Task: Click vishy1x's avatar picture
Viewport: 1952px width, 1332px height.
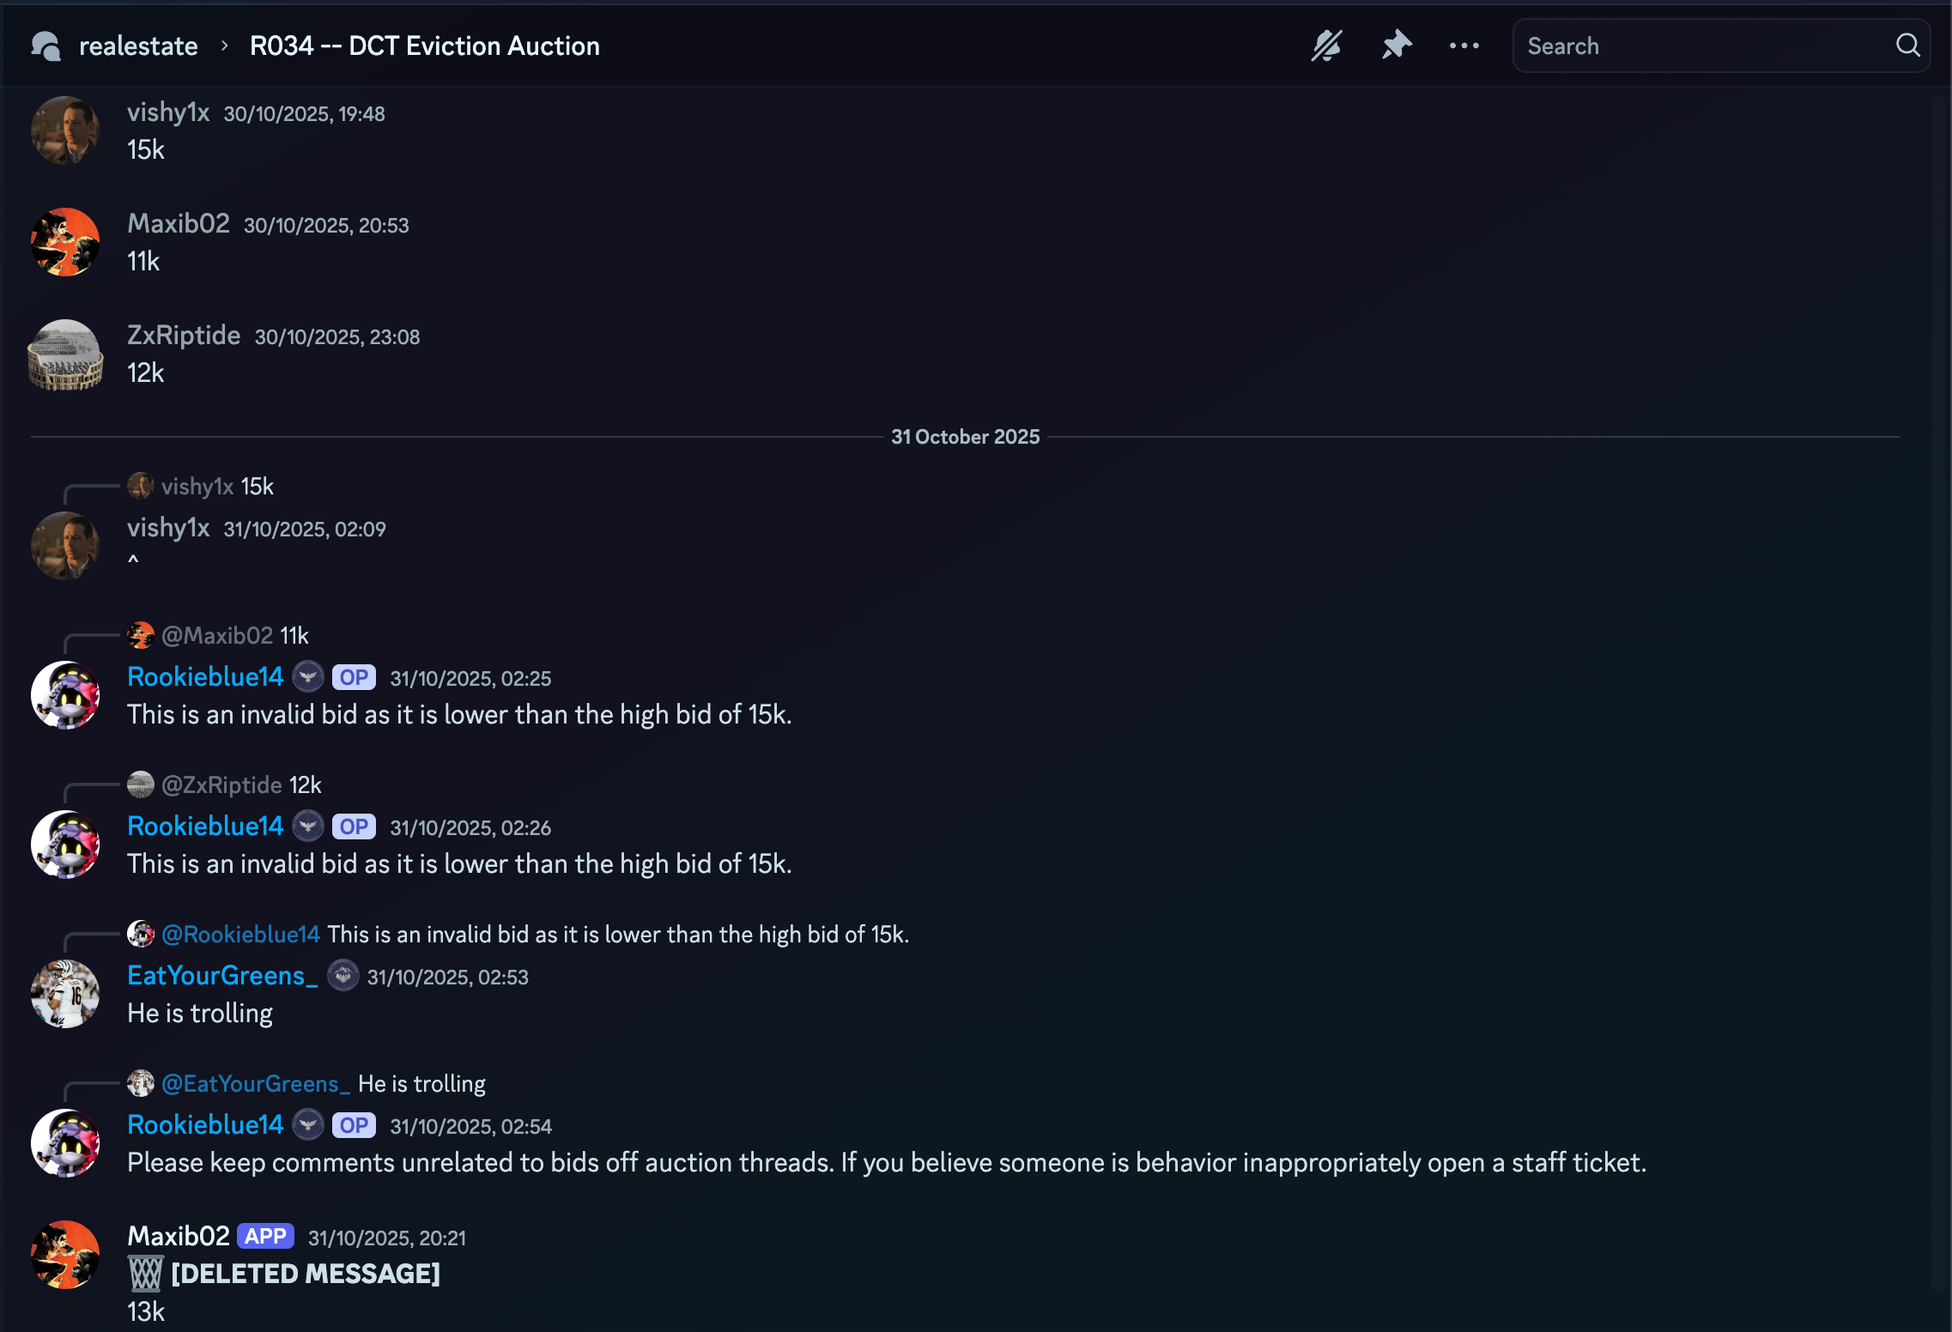Action: [x=64, y=130]
